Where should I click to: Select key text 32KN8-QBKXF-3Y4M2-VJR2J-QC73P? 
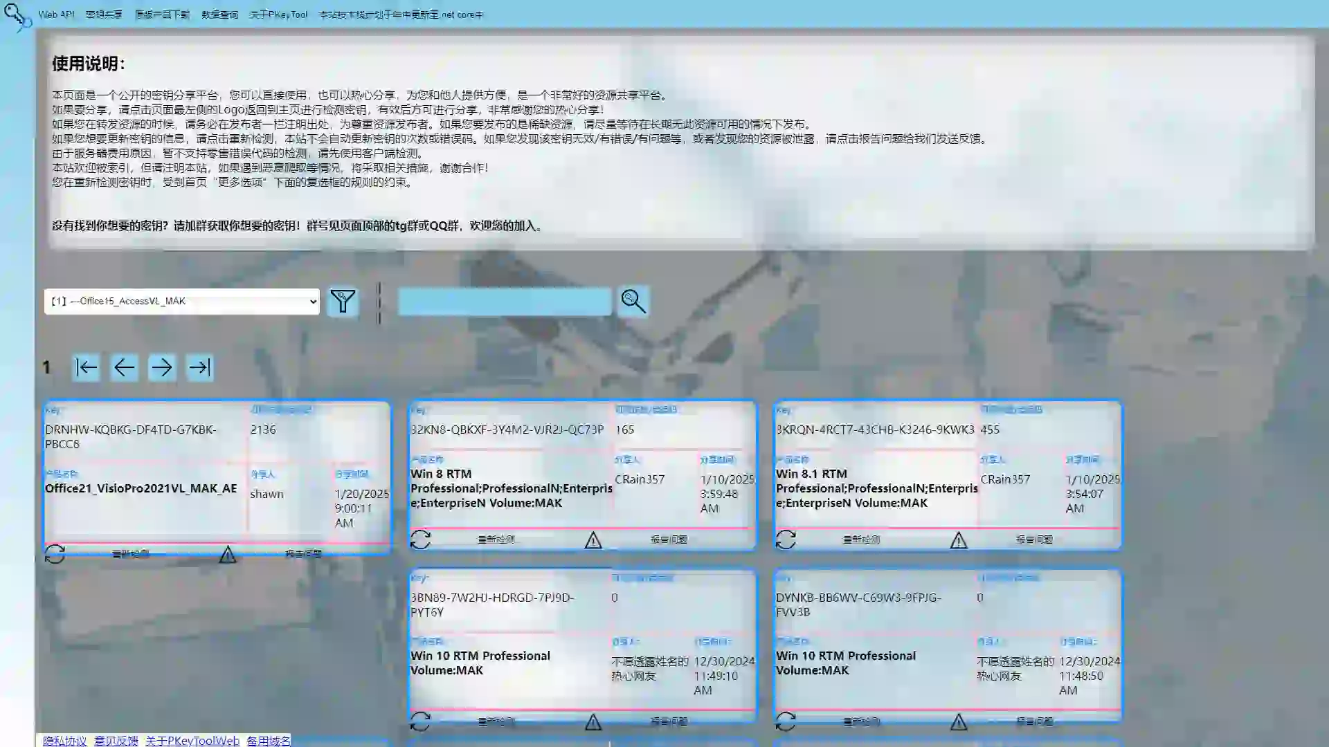[x=507, y=430]
